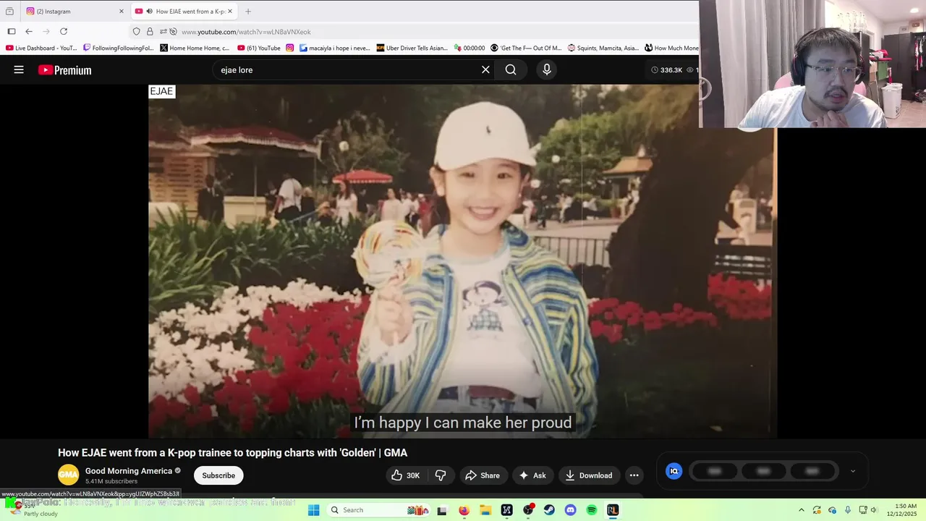Start voice search with the microphone icon

click(547, 69)
